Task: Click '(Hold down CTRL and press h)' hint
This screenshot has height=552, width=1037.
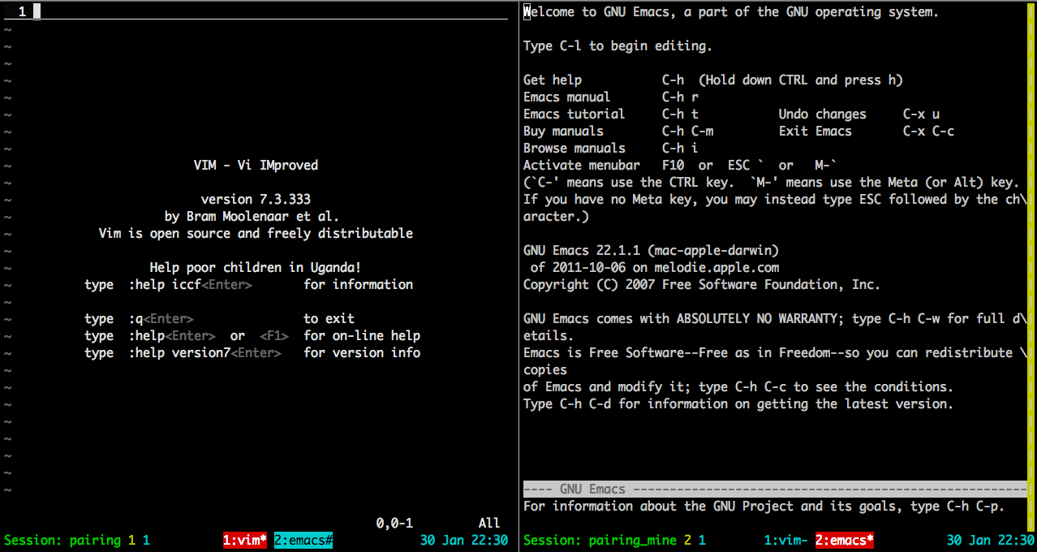Action: pyautogui.click(x=800, y=80)
